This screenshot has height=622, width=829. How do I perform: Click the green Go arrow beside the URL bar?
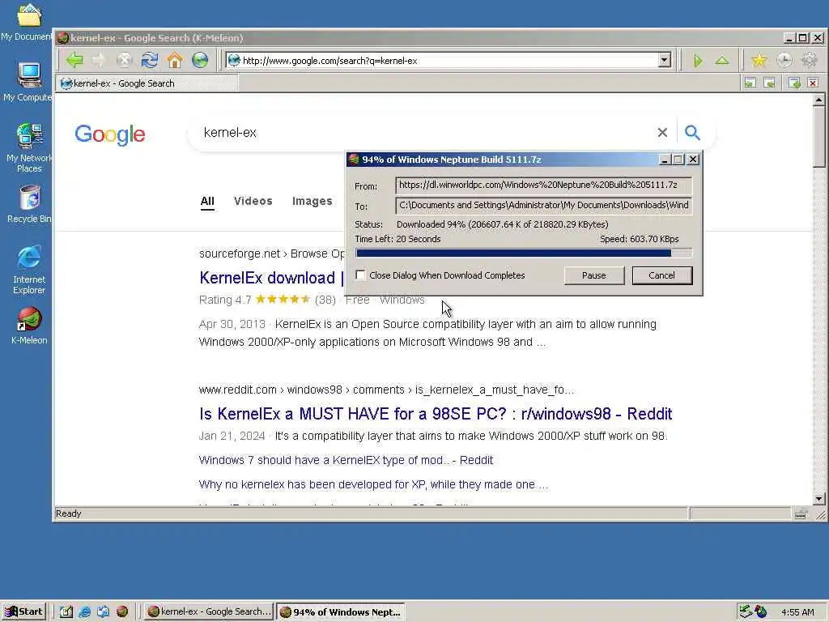point(697,61)
